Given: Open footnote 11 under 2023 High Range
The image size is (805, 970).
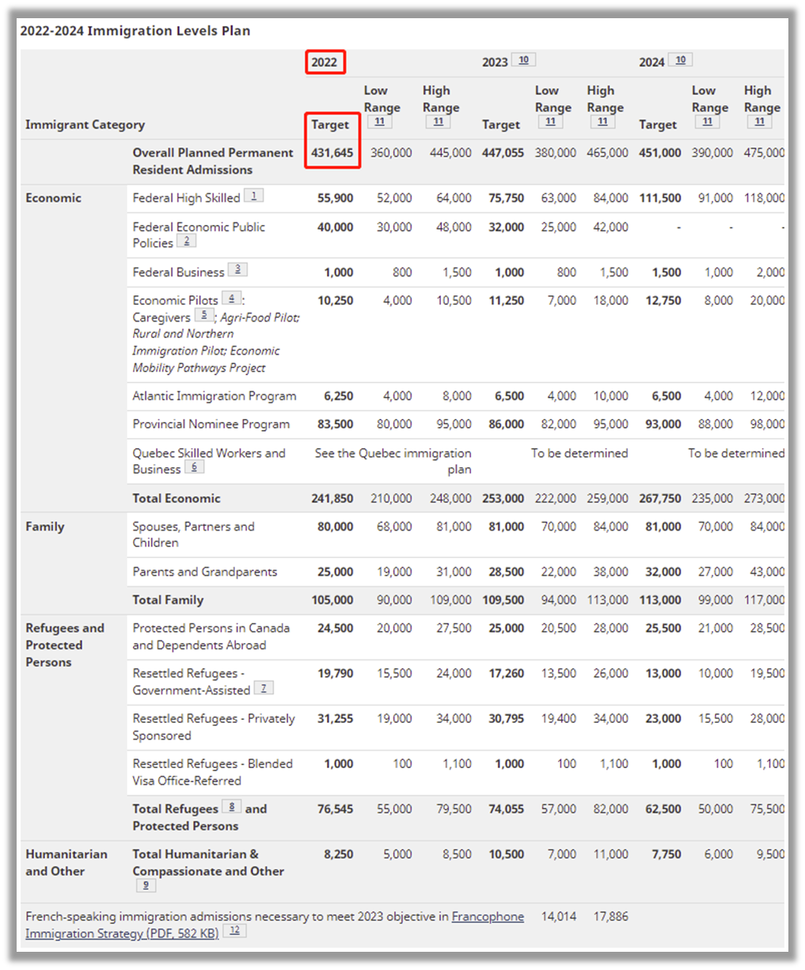Looking at the screenshot, I should pyautogui.click(x=603, y=121).
